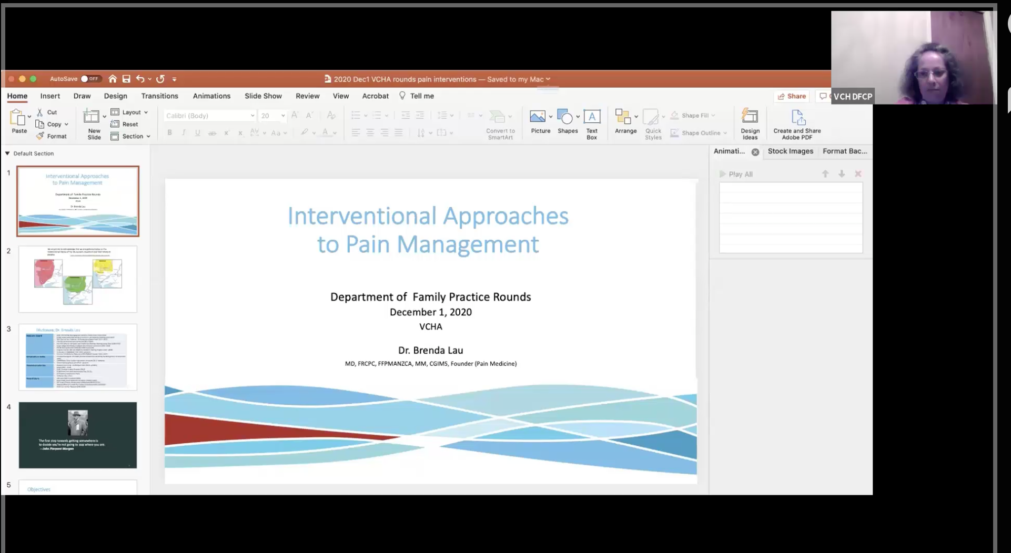Viewport: 1011px width, 553px height.
Task: Collapse the Default Section group
Action: tap(7, 153)
